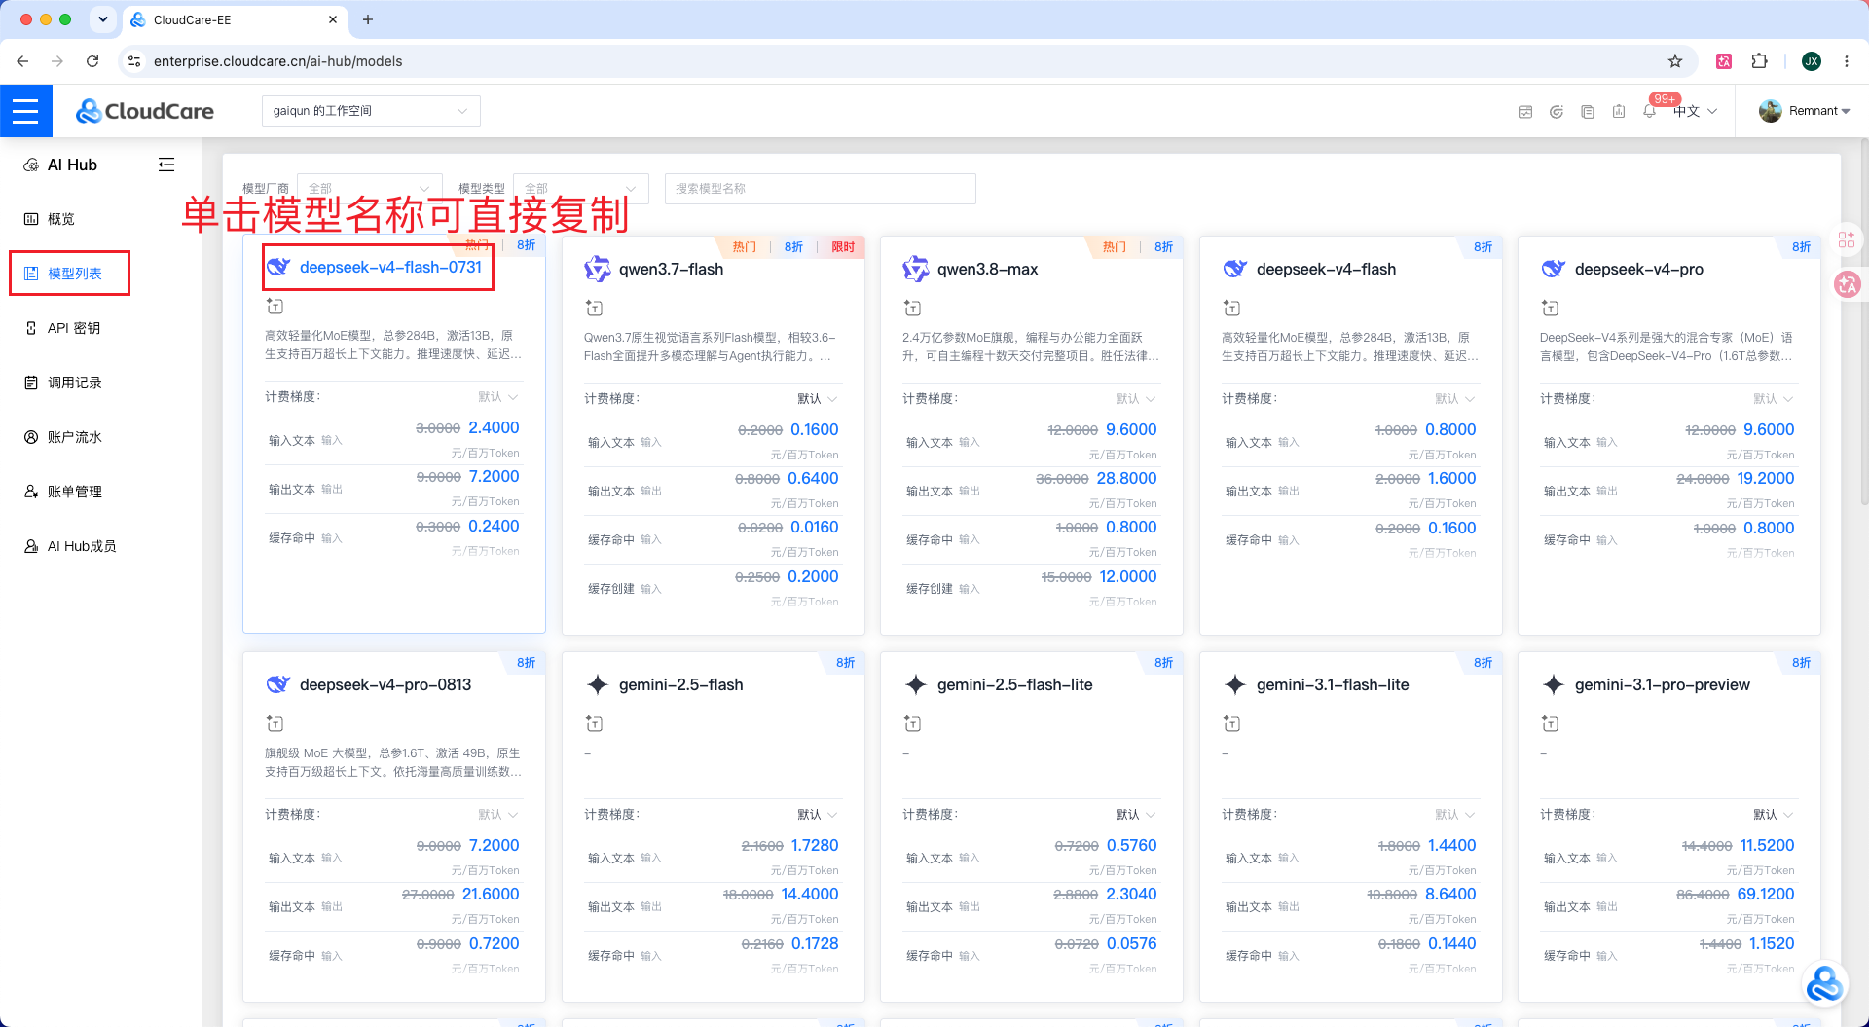Open the Chrome tab search dropdown

pyautogui.click(x=102, y=19)
